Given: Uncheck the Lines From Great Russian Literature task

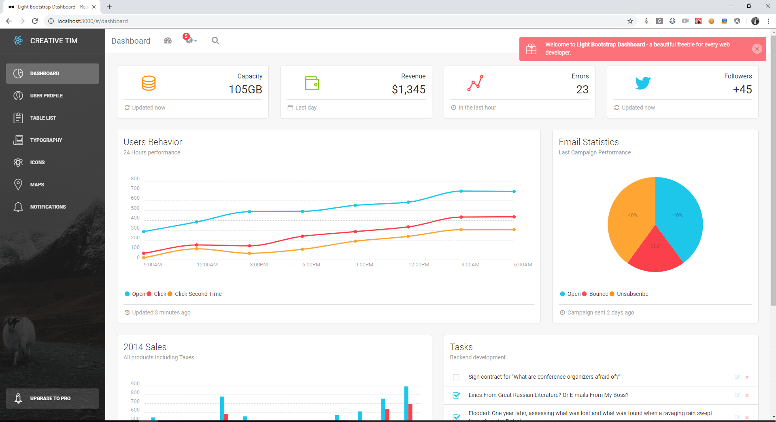Looking at the screenshot, I should tap(456, 395).
